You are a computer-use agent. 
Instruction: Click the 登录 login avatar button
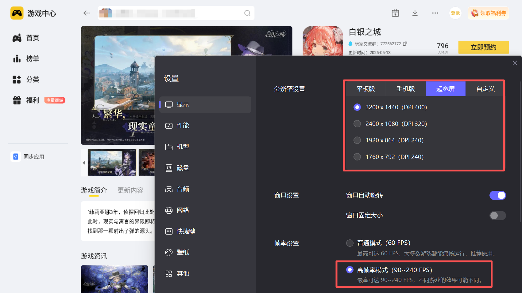[x=455, y=13]
